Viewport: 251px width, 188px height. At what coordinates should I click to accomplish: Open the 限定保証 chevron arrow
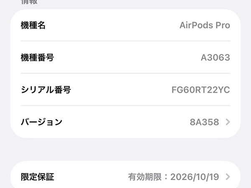pyautogui.click(x=228, y=177)
